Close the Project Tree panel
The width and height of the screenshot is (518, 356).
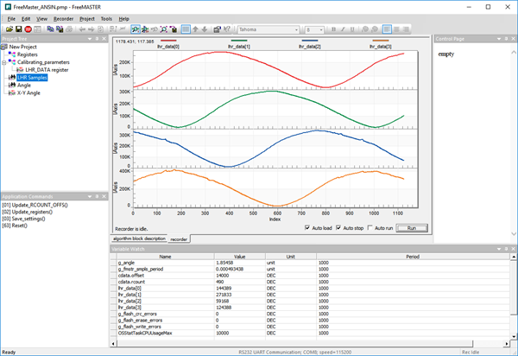pos(104,39)
